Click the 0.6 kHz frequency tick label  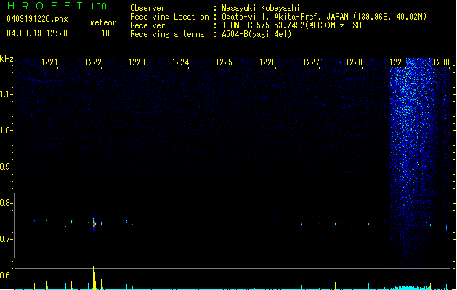point(5,275)
